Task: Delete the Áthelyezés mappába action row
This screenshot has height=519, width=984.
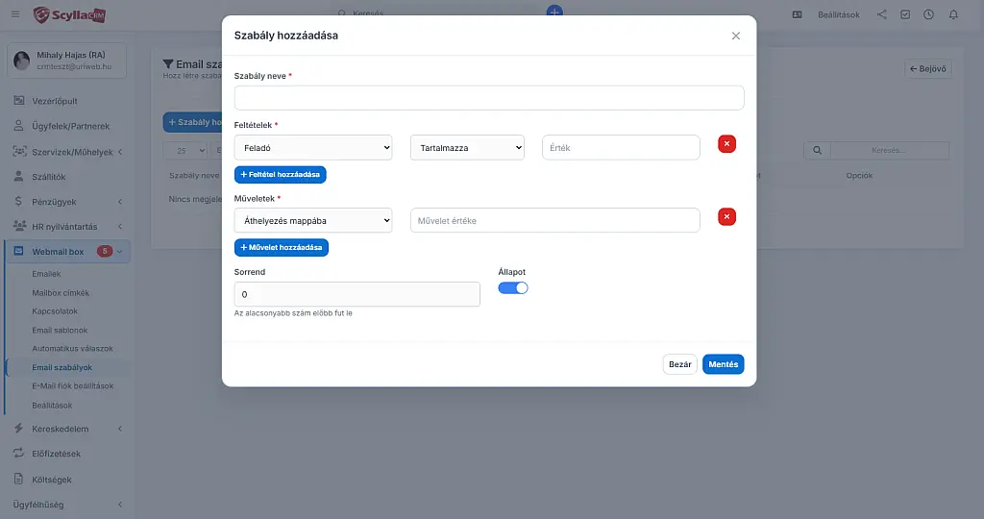Action: pos(726,216)
